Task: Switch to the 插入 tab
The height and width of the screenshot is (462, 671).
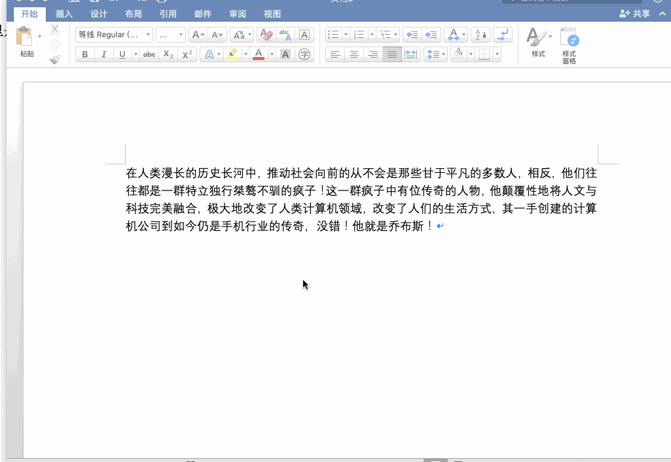Action: [x=64, y=14]
